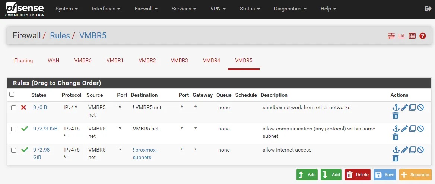Click the 'IPv4 *' protocol cell
This screenshot has width=435, height=184.
tap(70, 107)
